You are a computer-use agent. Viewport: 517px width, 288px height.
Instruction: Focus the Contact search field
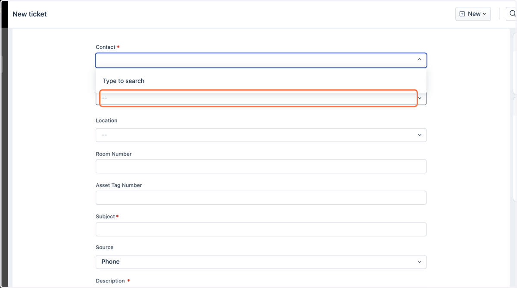coord(261,60)
